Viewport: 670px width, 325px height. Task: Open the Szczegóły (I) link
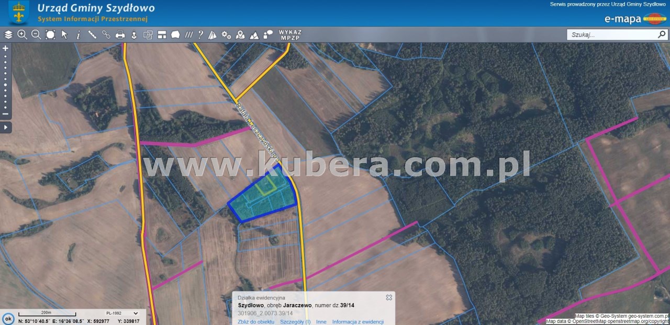tap(295, 322)
